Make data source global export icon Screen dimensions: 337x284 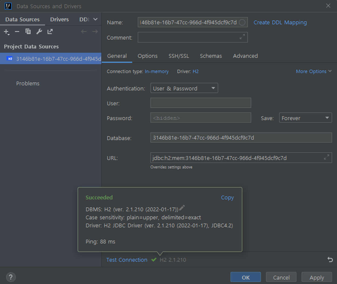point(50,32)
